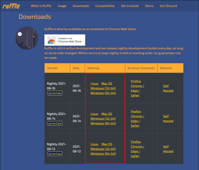Download Windows (64-bit) for 2021-08-14 nightly
Image resolution: width=199 pixels, height=170 pixels.
tap(103, 123)
